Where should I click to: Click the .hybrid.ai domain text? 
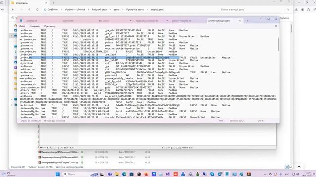[26, 63]
